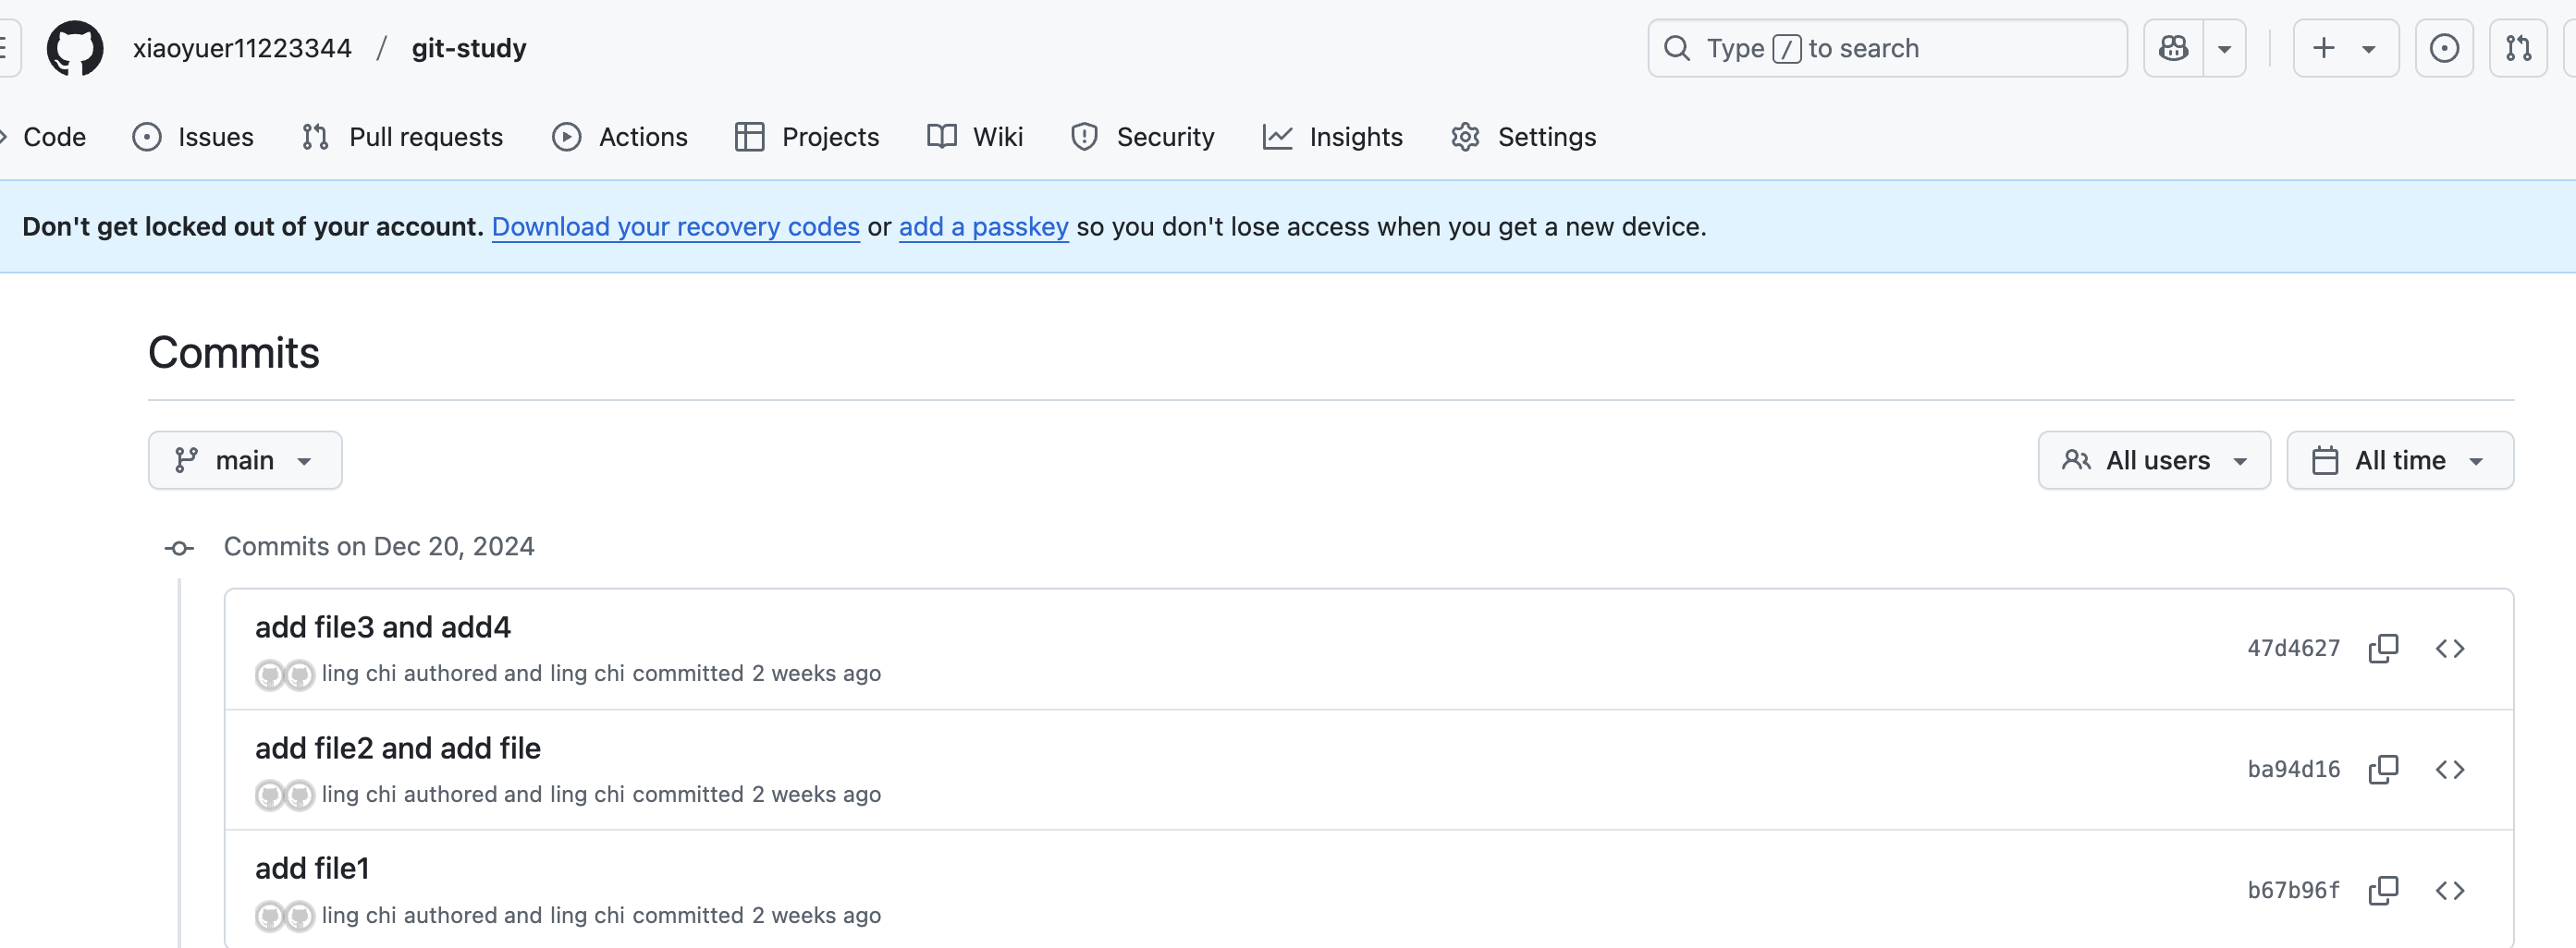Open the git-study repository link
2576x948 pixels.
point(469,47)
